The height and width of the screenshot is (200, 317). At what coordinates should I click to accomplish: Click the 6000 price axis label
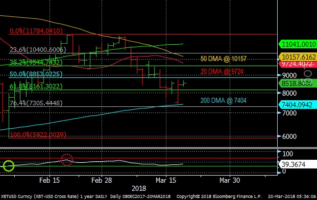point(289,136)
